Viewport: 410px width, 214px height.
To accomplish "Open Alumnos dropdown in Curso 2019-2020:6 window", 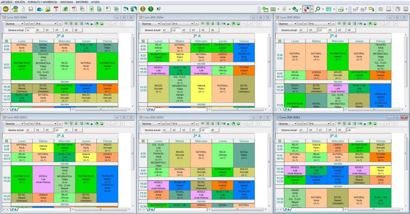I will tap(14, 24).
